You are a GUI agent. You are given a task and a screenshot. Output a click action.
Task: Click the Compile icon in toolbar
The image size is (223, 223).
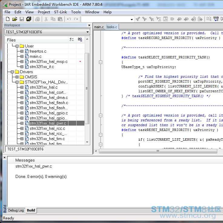[x=209, y=19]
